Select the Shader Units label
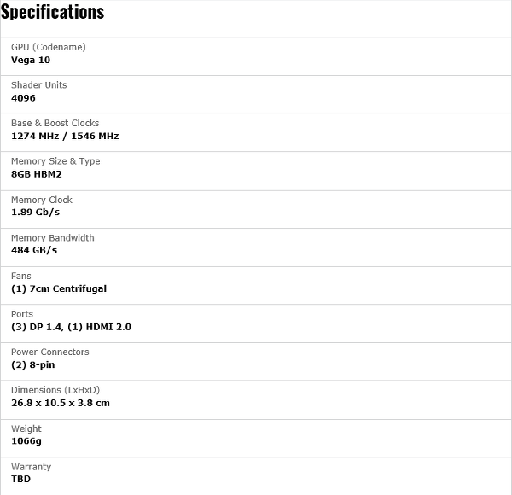 click(x=39, y=85)
